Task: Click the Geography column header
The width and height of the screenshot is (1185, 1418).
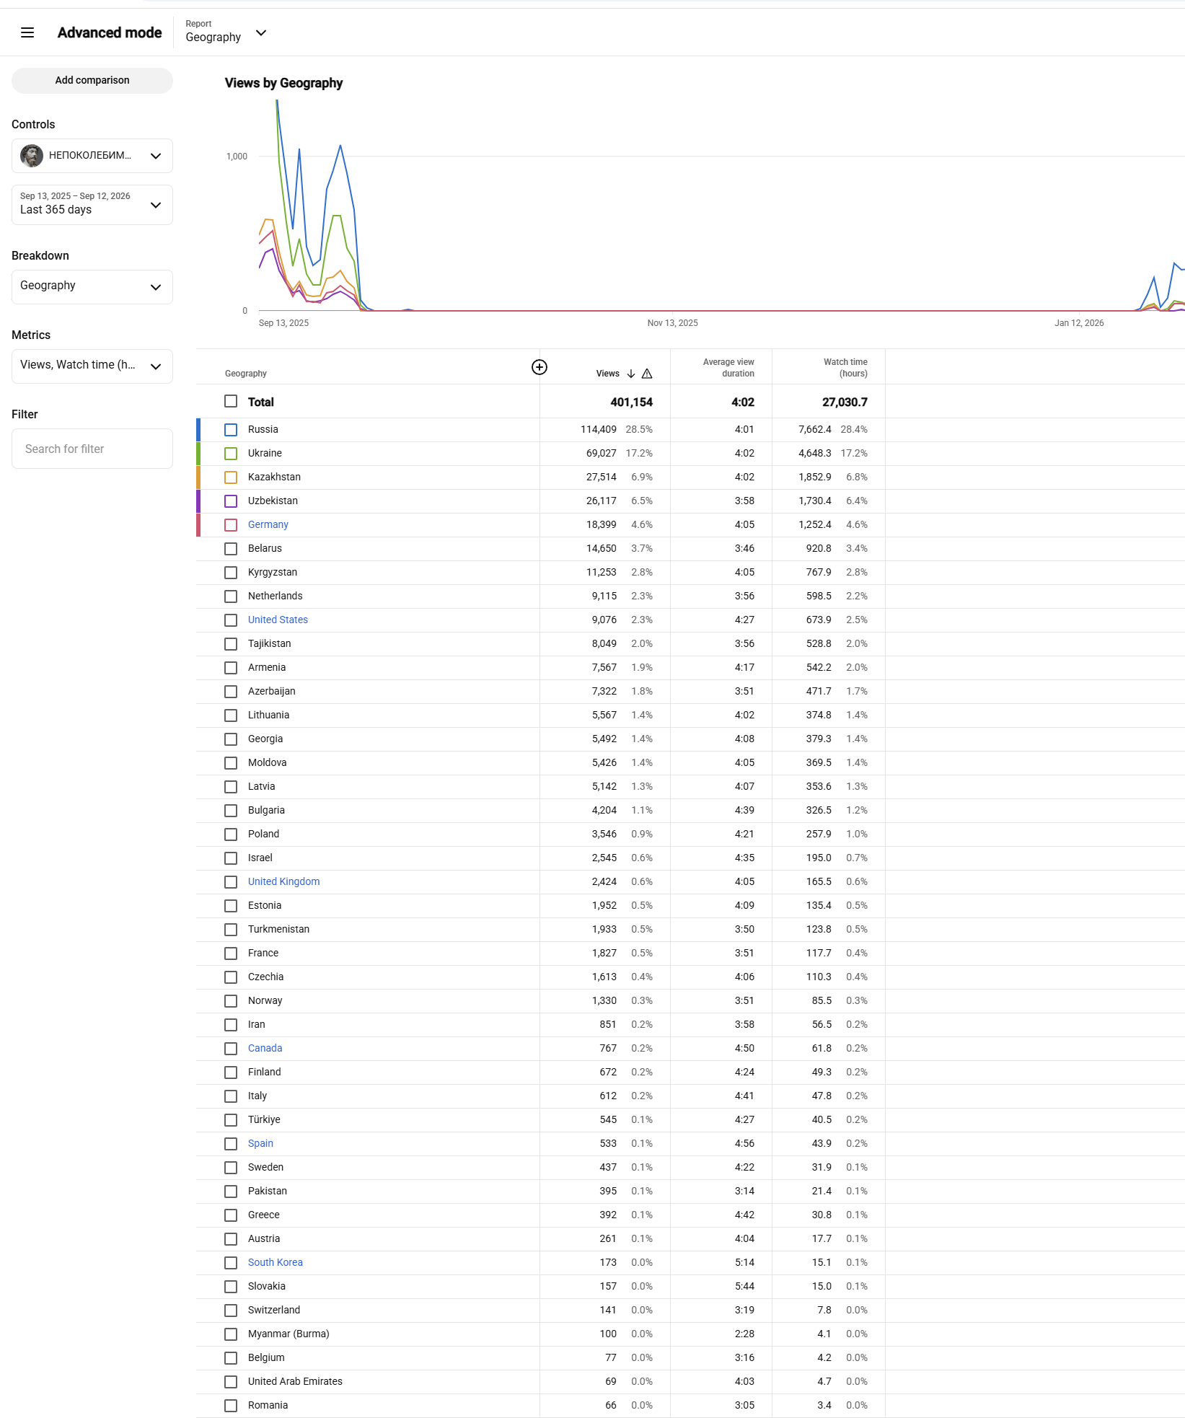Action: 246,374
